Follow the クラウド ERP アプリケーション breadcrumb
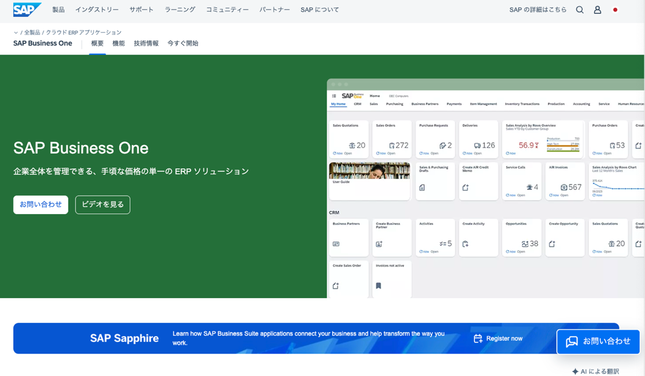The width and height of the screenshot is (645, 376). 84,33
